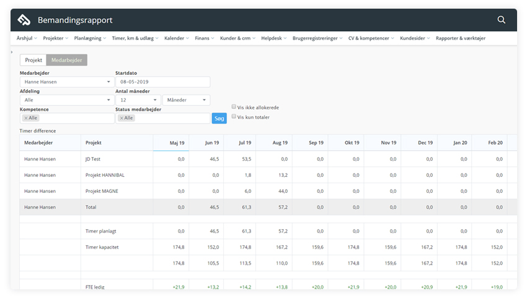Open the Kundesider menu
527x298 pixels.
pyautogui.click(x=415, y=38)
